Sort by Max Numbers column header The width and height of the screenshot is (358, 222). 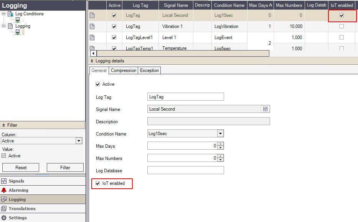tap(289, 5)
